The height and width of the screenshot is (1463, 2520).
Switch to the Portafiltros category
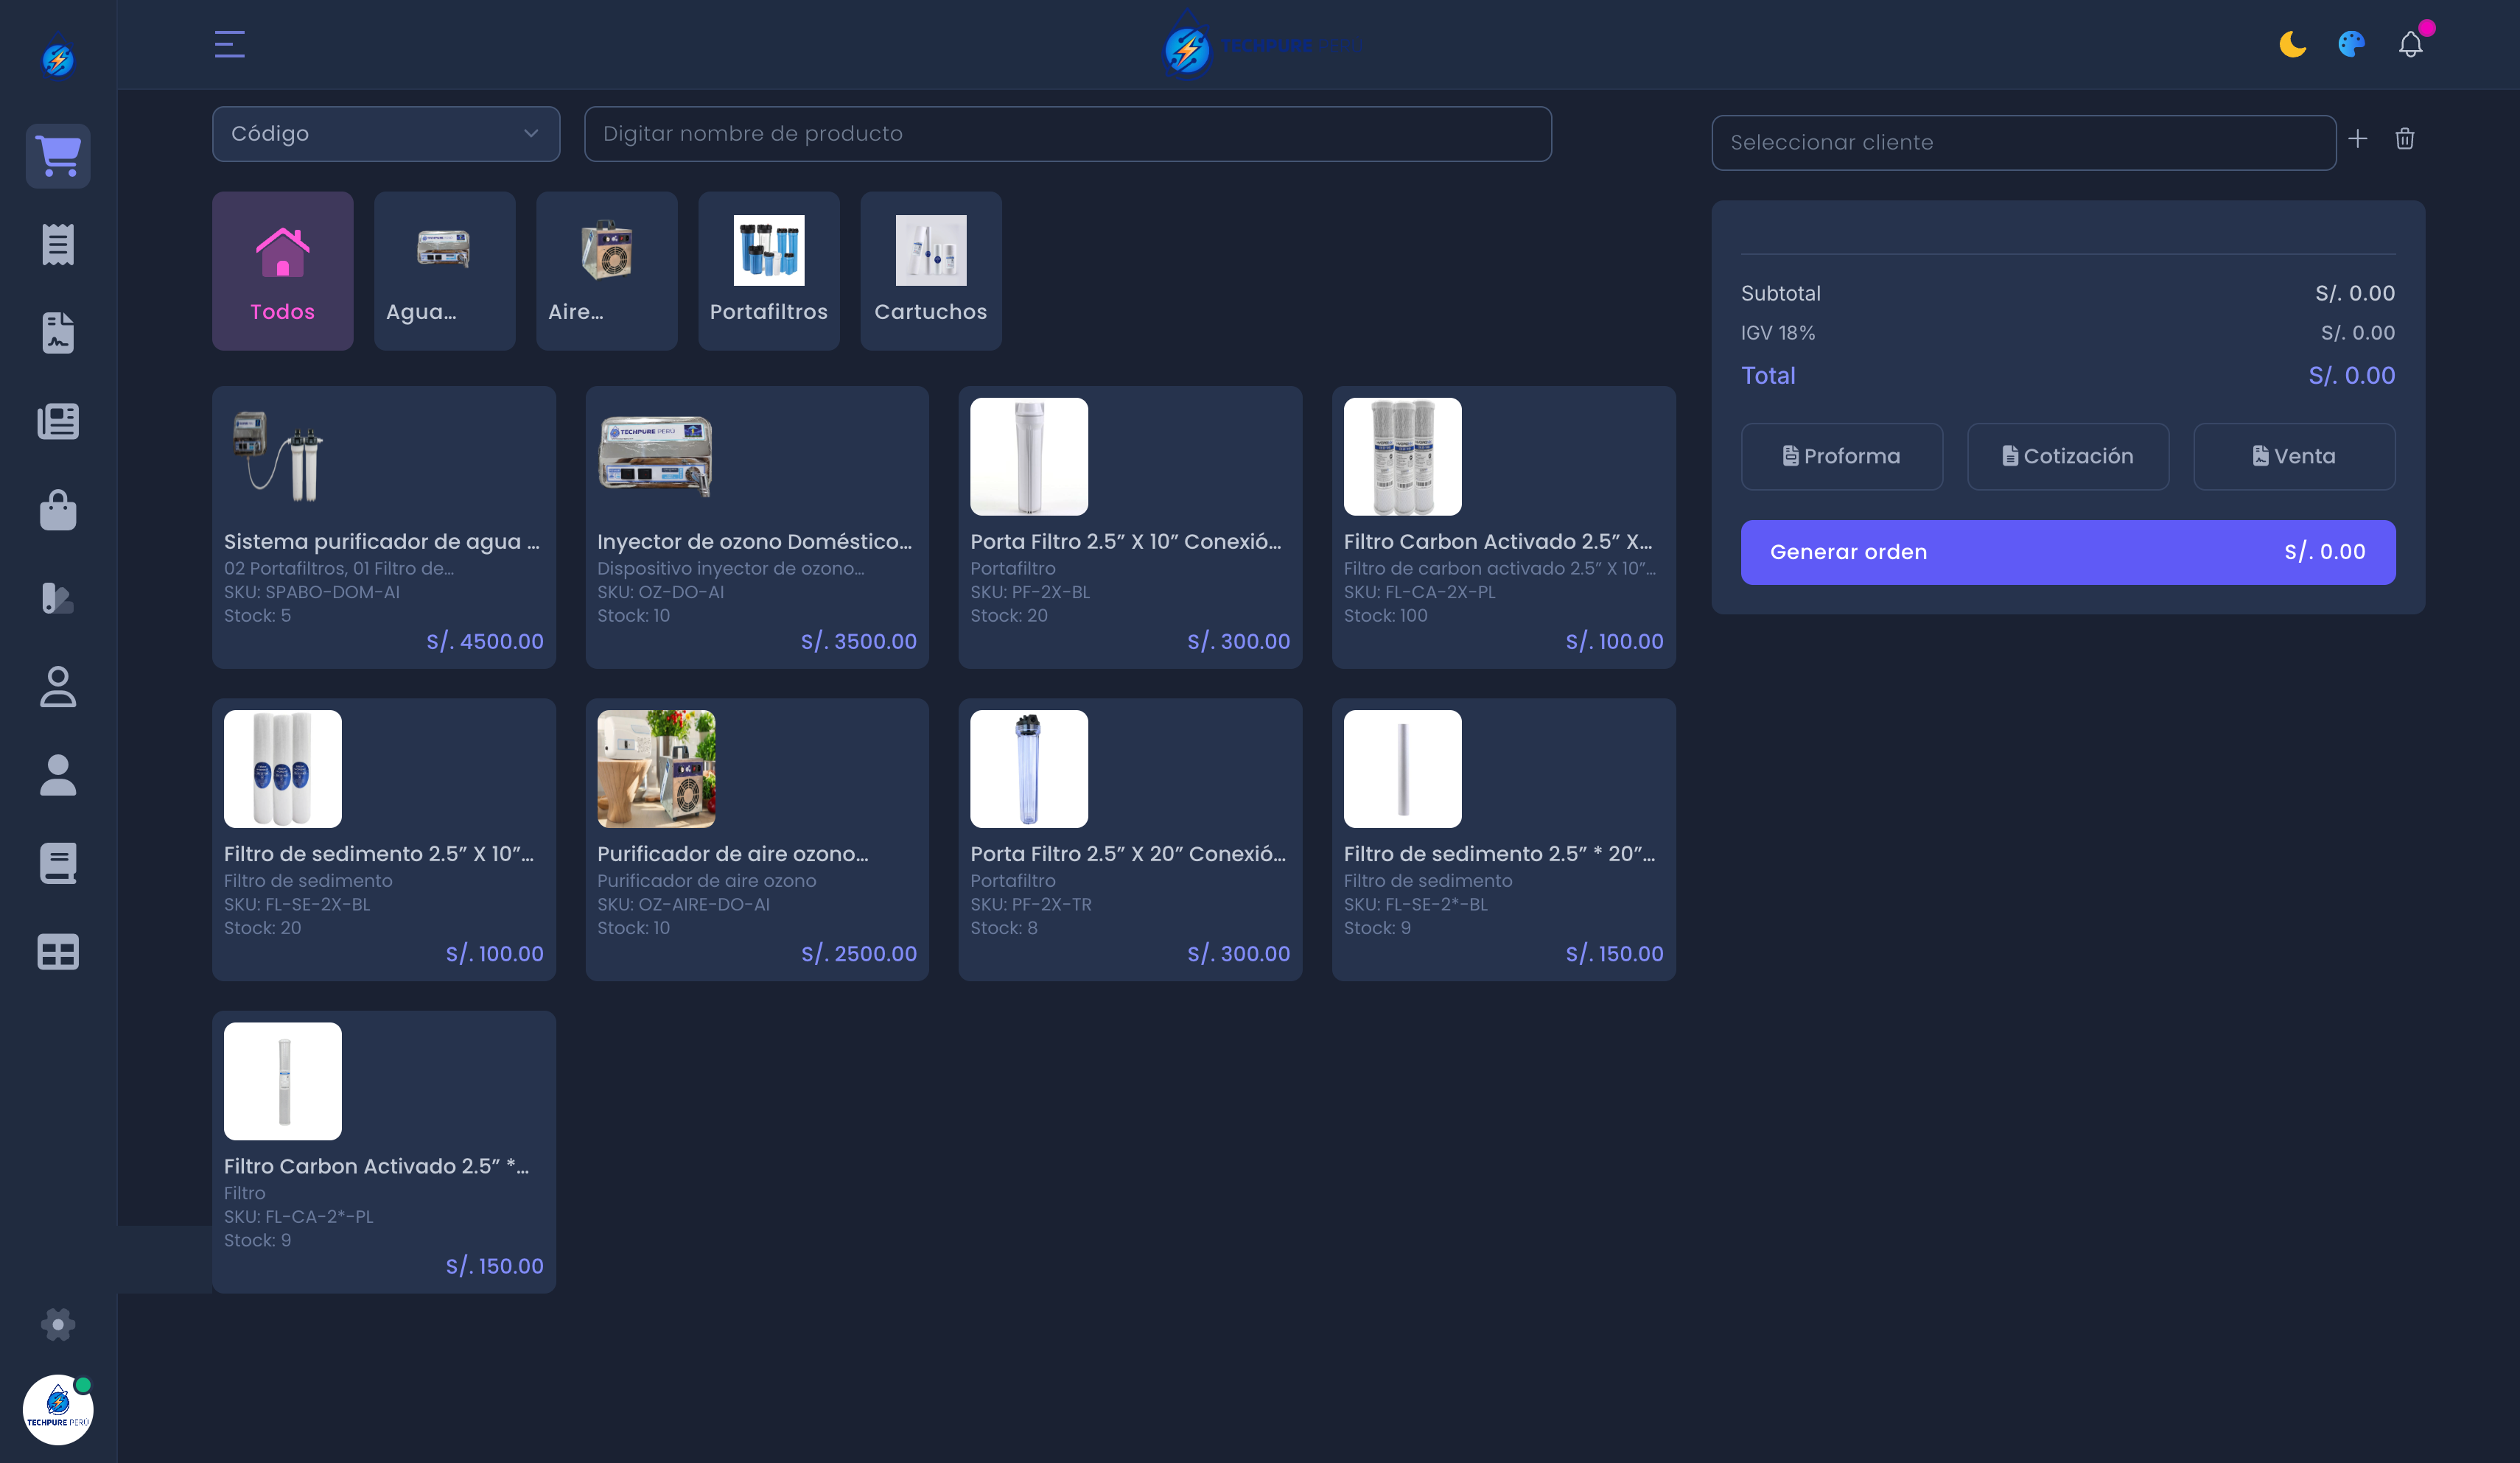pyautogui.click(x=768, y=271)
